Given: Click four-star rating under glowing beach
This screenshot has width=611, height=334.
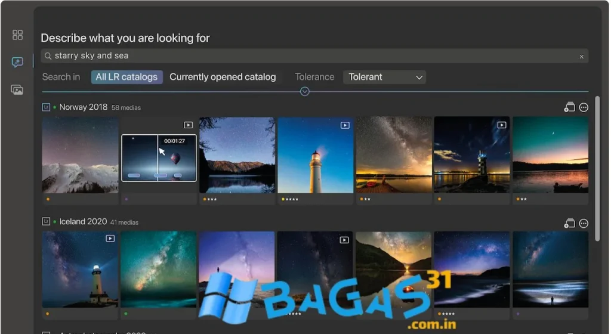Looking at the screenshot, I should point(448,314).
